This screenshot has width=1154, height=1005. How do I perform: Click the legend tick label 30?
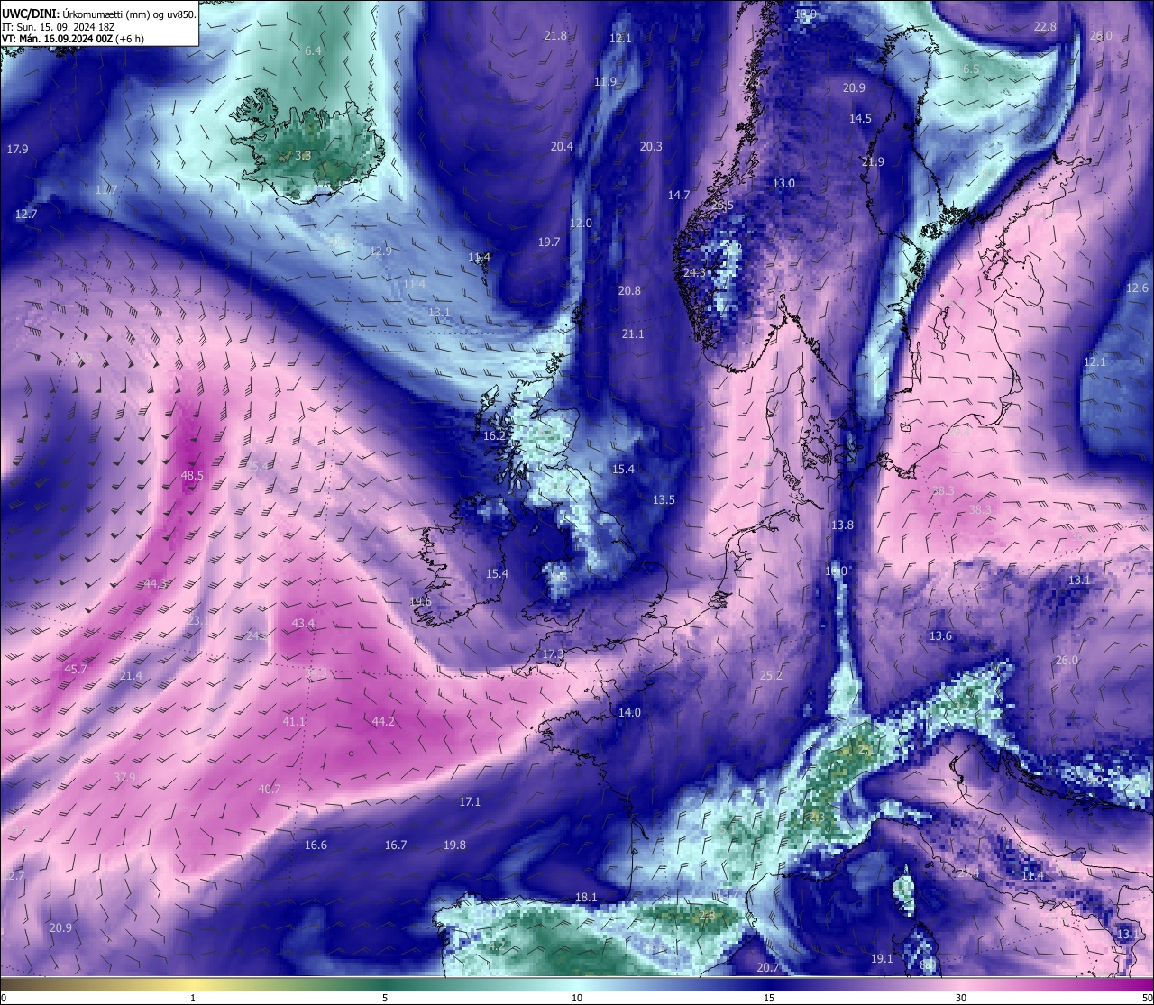click(961, 998)
